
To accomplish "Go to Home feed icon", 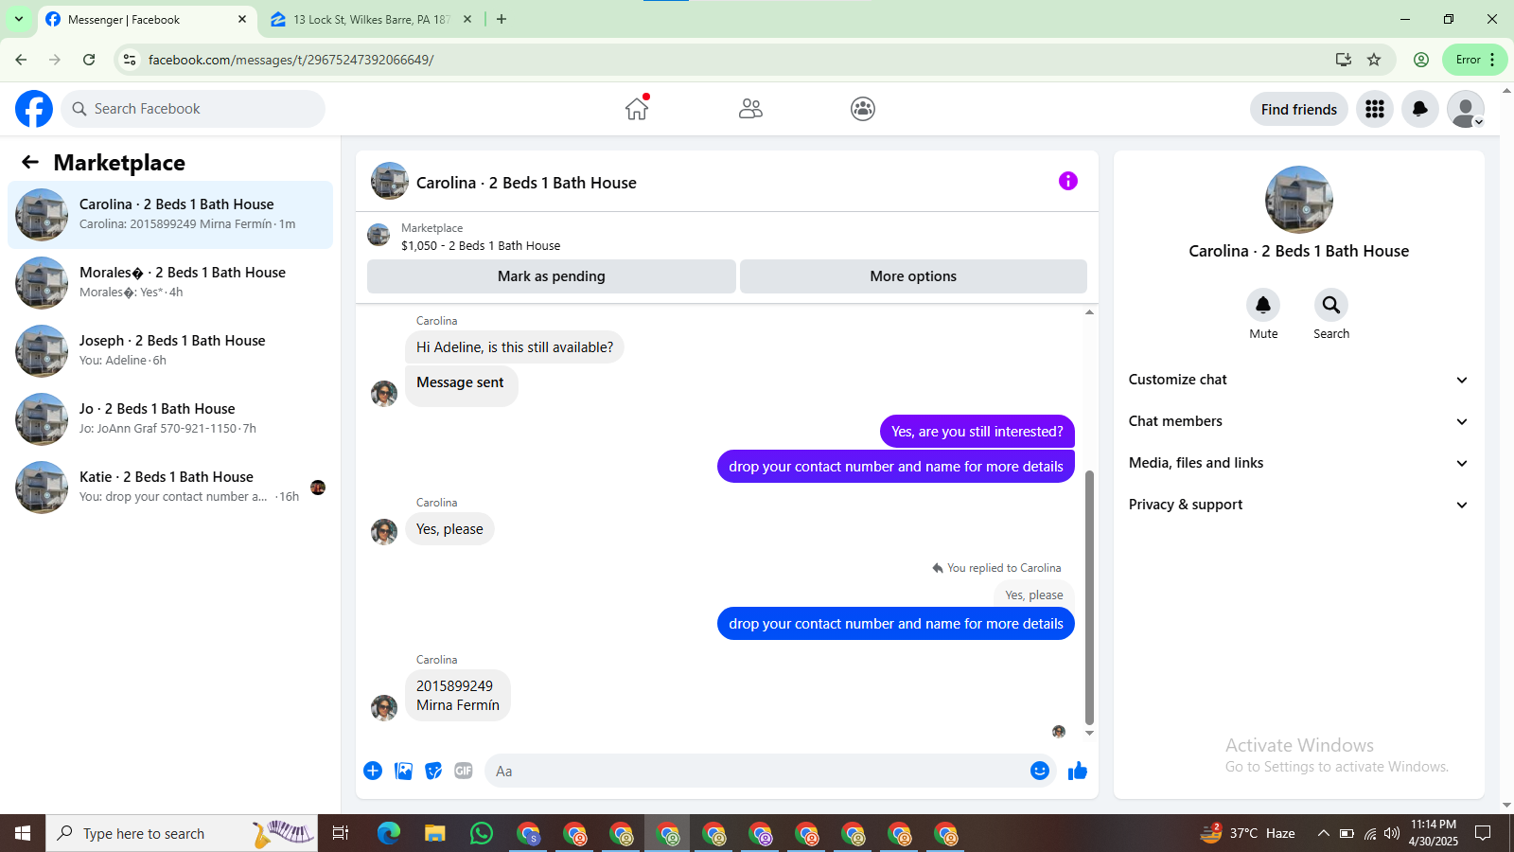I will (637, 109).
